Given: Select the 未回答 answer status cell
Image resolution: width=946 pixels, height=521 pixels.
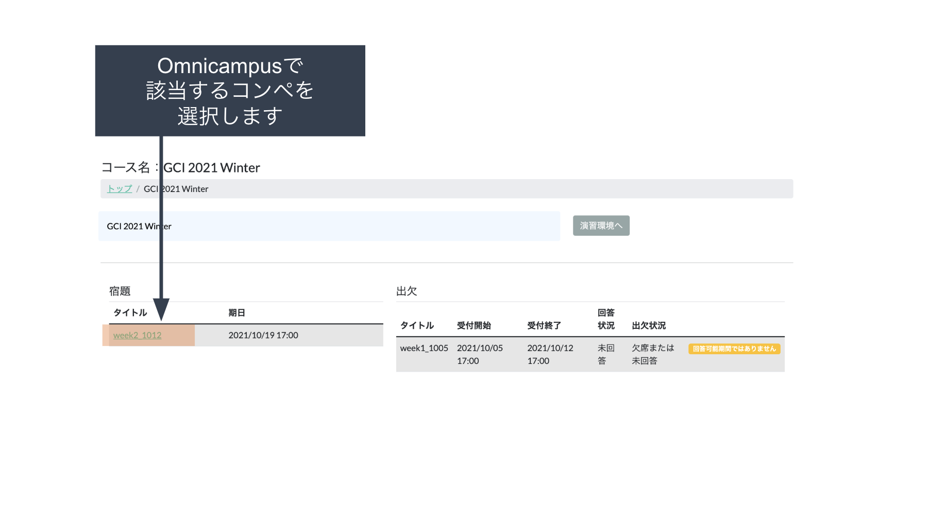Looking at the screenshot, I should 606,354.
